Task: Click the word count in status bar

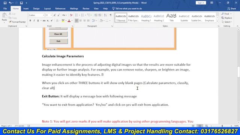Action: (19, 126)
